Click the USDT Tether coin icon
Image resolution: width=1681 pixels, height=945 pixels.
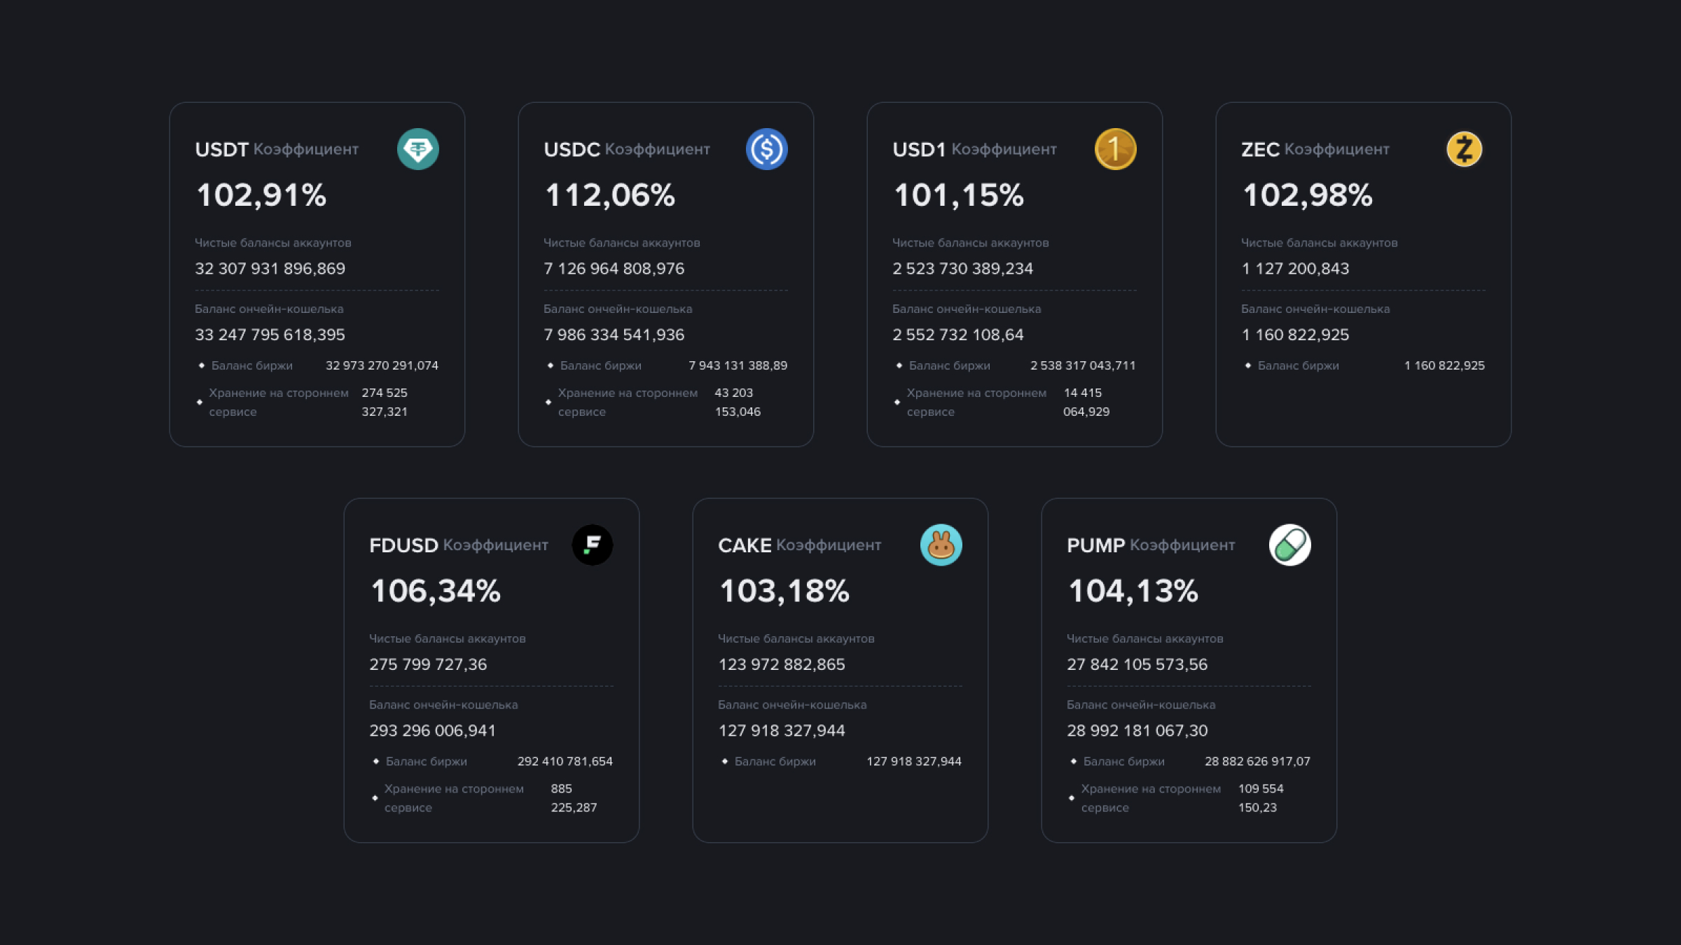pos(418,149)
